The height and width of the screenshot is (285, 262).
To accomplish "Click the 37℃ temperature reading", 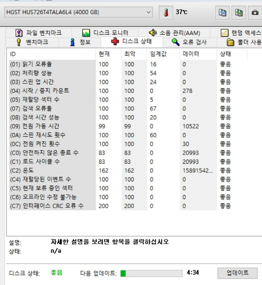I will [x=182, y=12].
